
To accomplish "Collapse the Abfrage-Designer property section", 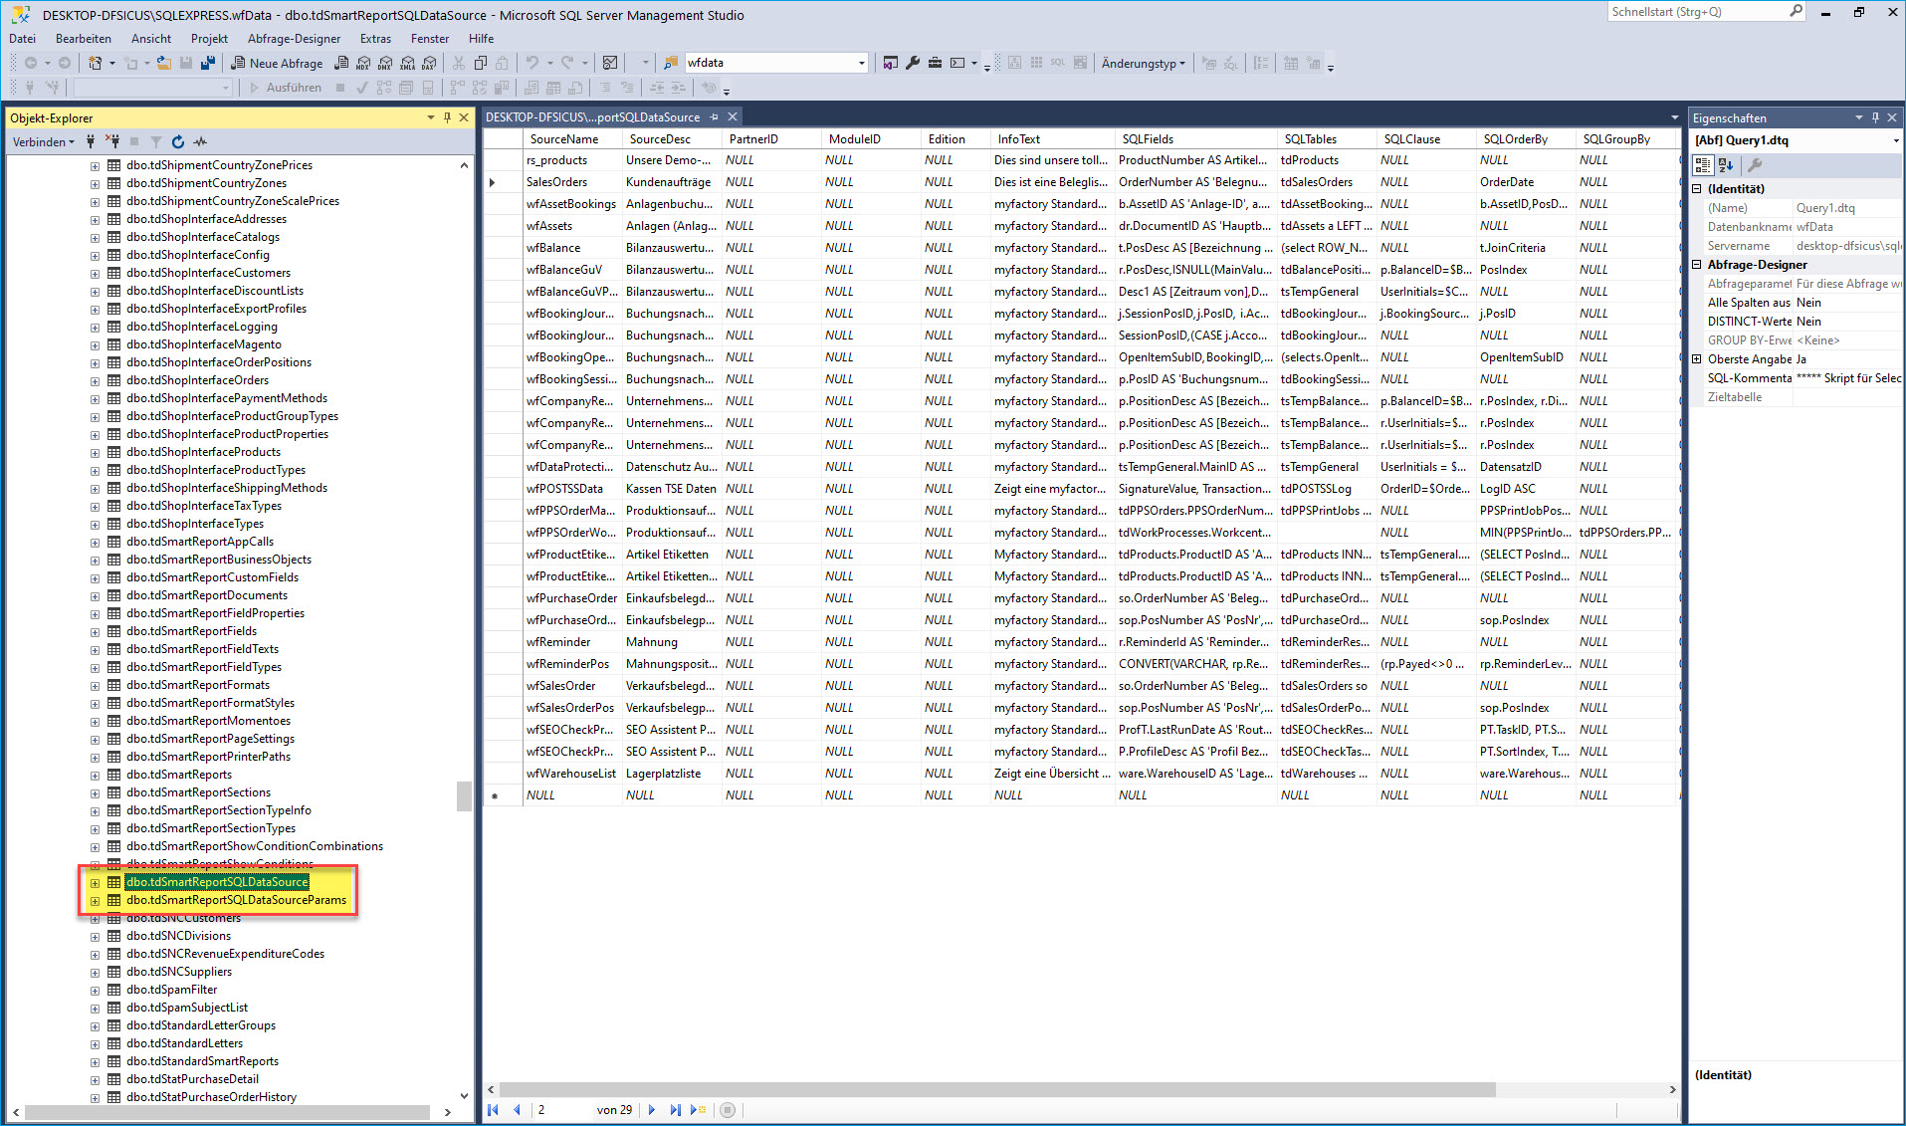I will [1698, 265].
